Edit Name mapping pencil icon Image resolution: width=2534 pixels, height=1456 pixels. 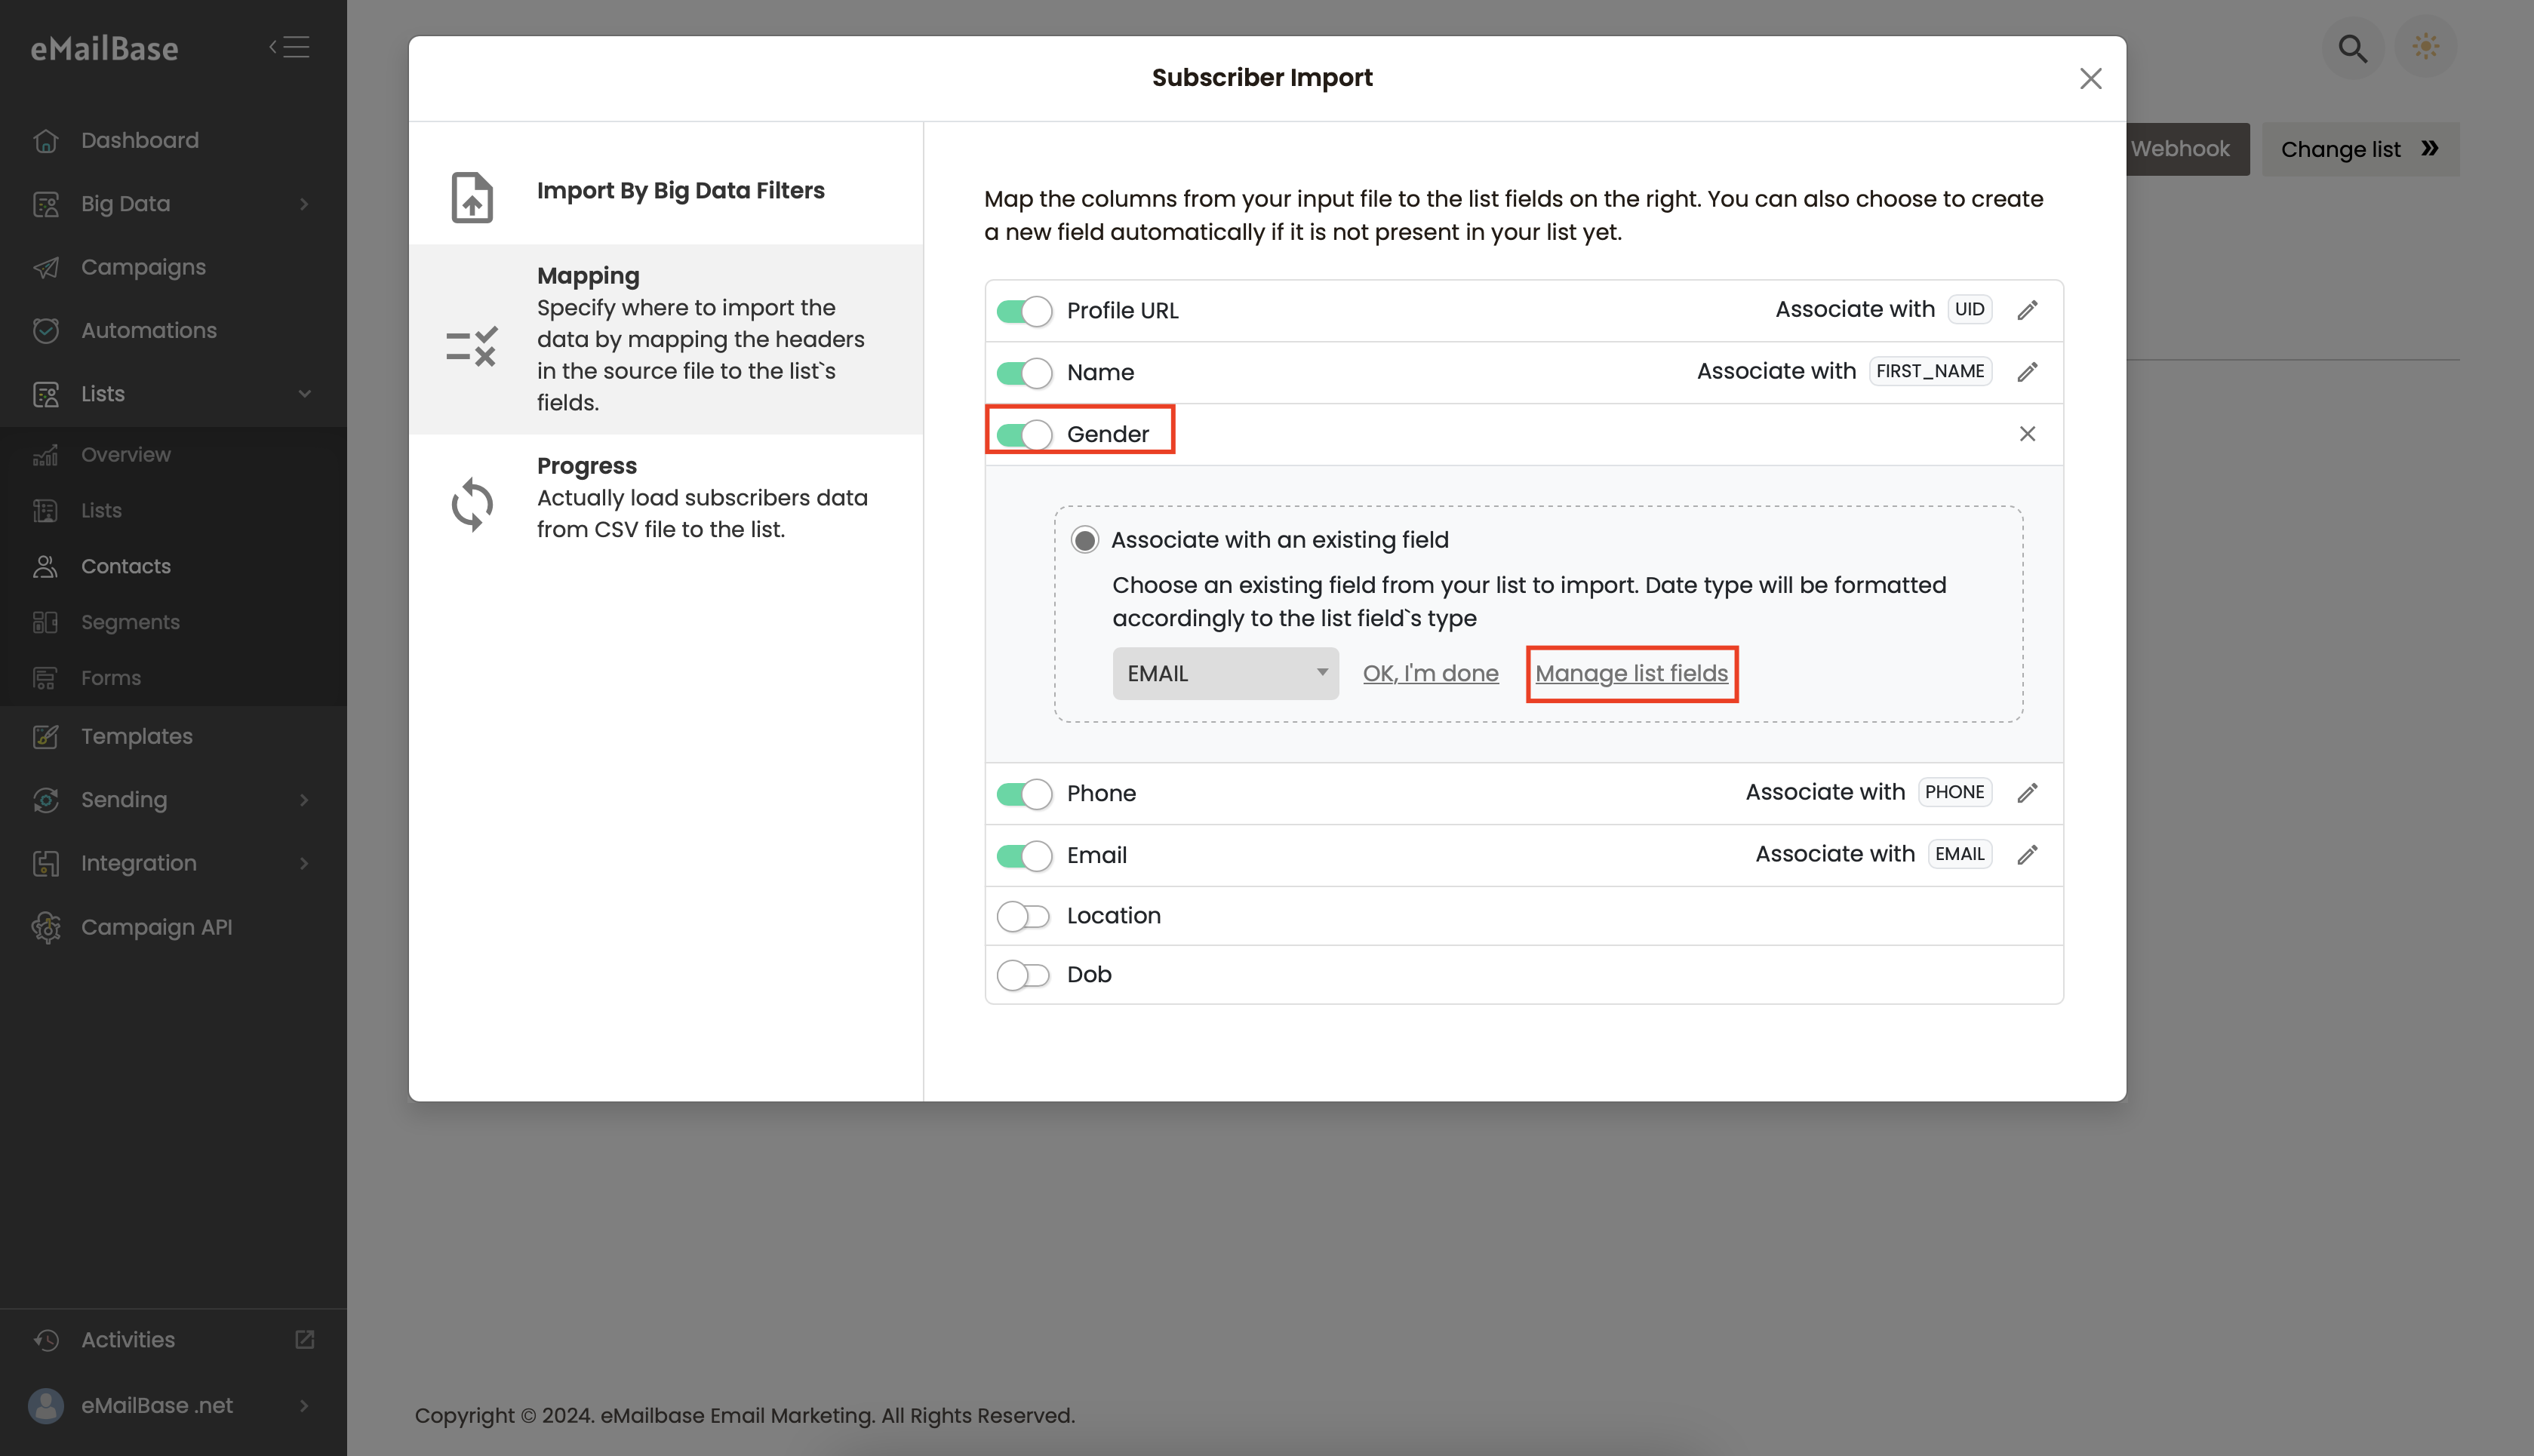tap(2028, 372)
